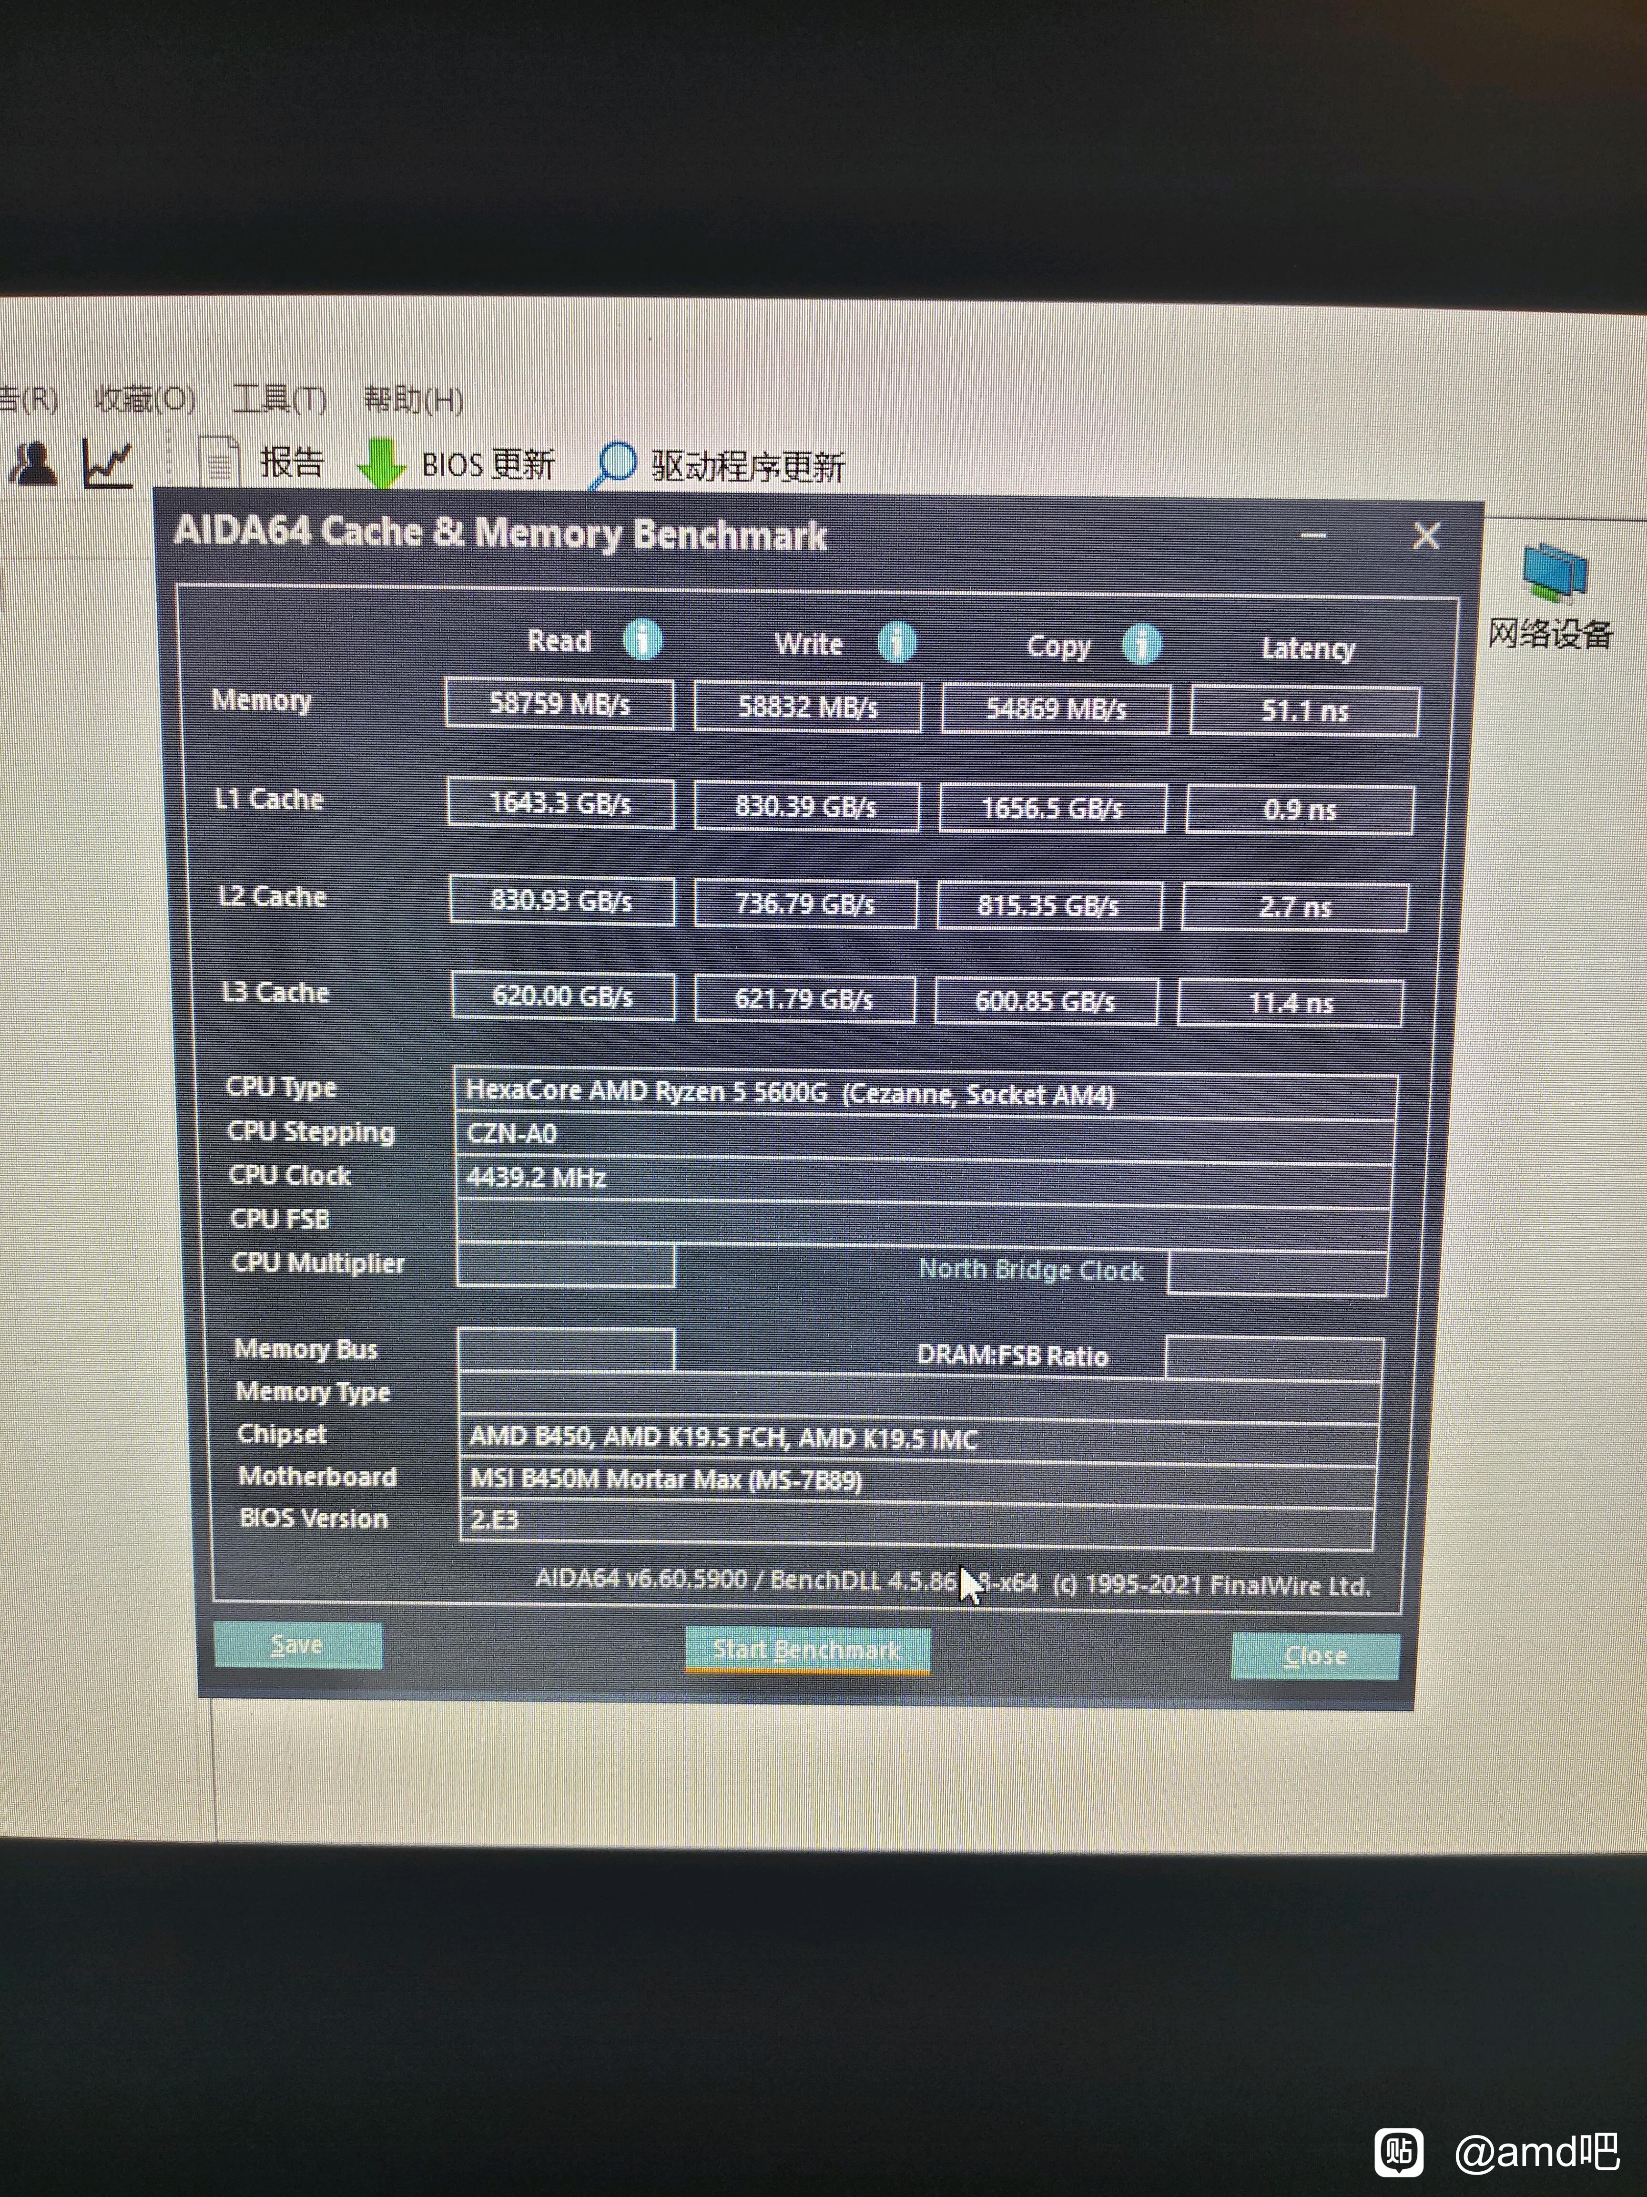The height and width of the screenshot is (2197, 1647).
Task: Click the empty DRAM:FSB Ratio field
Action: click(1275, 1359)
